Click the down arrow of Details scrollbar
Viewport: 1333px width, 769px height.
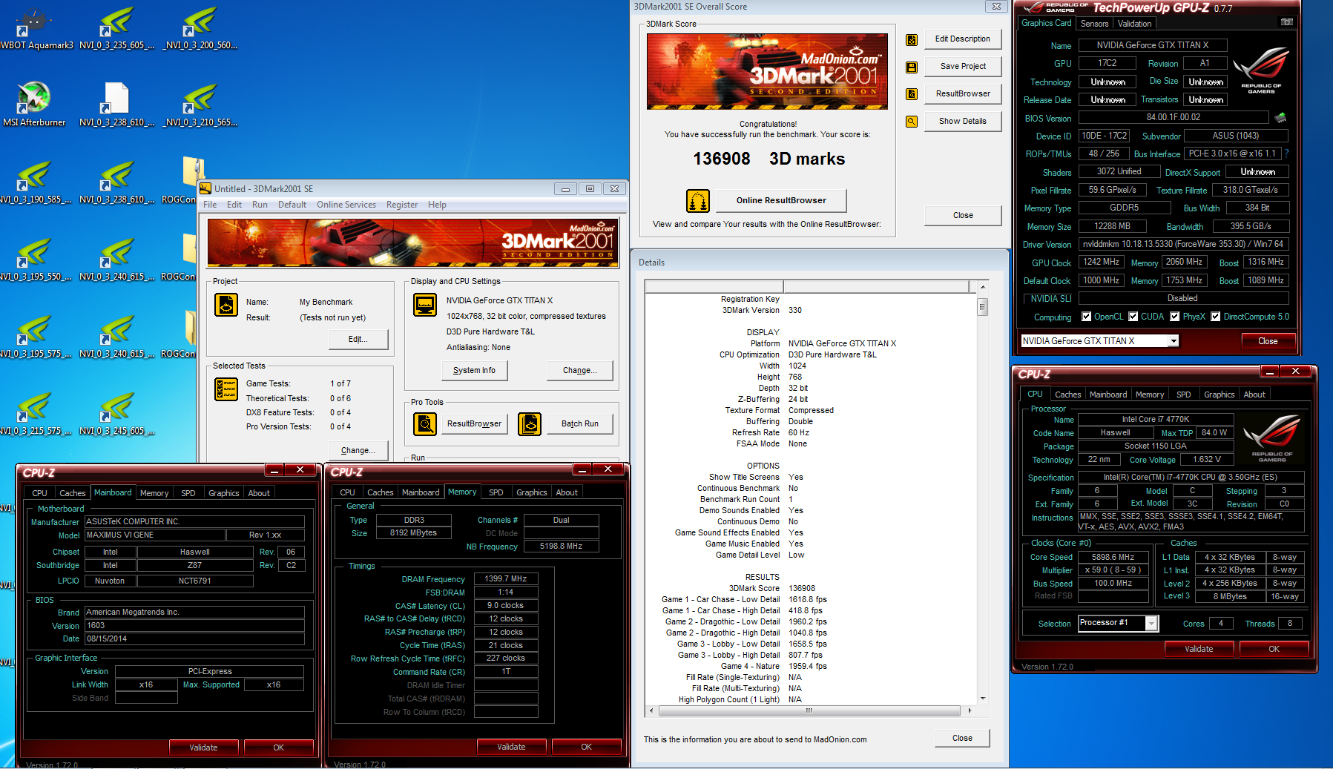point(983,698)
